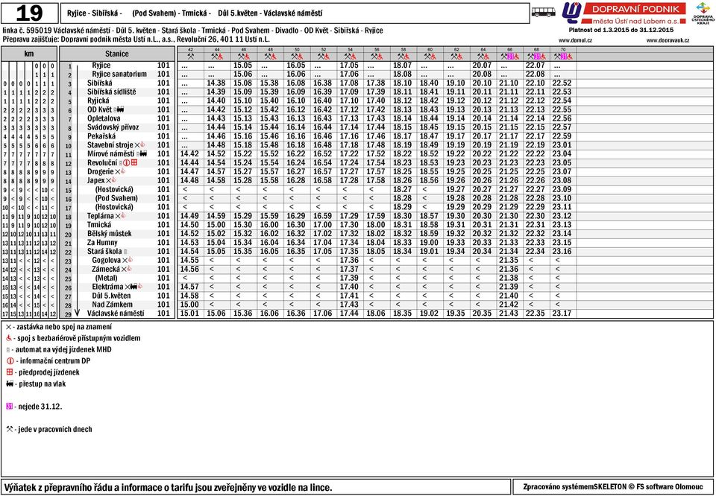This screenshot has height=496, width=716.
Task: Click the request-stop cross beside Stavební stroje
Action: pyautogui.click(x=137, y=145)
